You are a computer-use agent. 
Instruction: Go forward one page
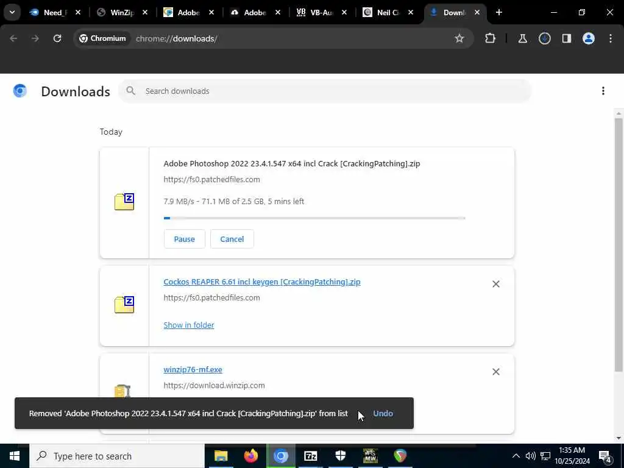coord(35,38)
